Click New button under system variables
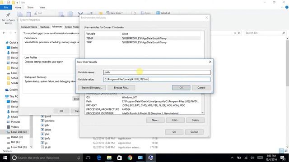Viewport: 289px width, 162px height. [155, 120]
